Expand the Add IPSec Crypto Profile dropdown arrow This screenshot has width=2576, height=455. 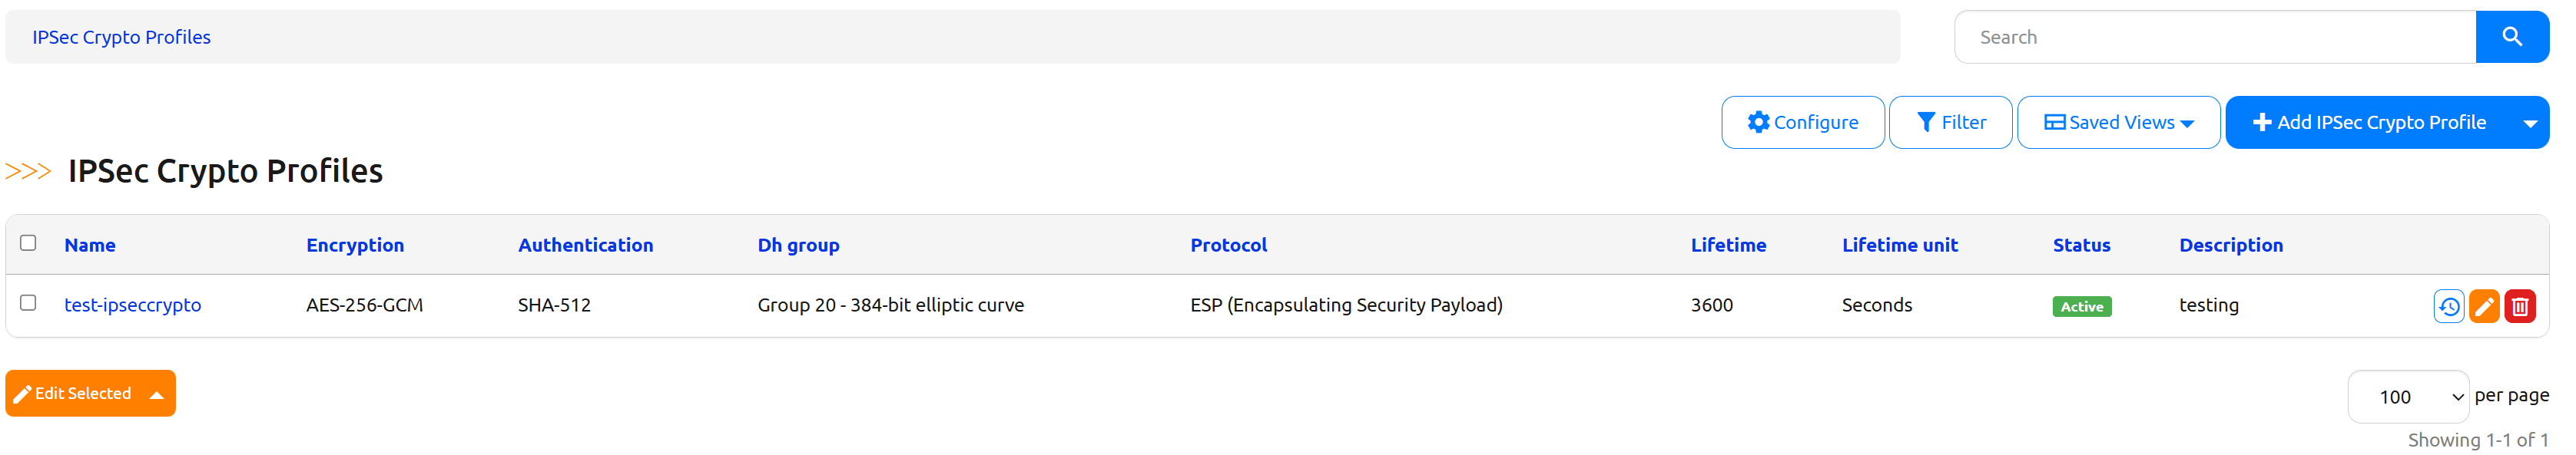click(x=2531, y=122)
